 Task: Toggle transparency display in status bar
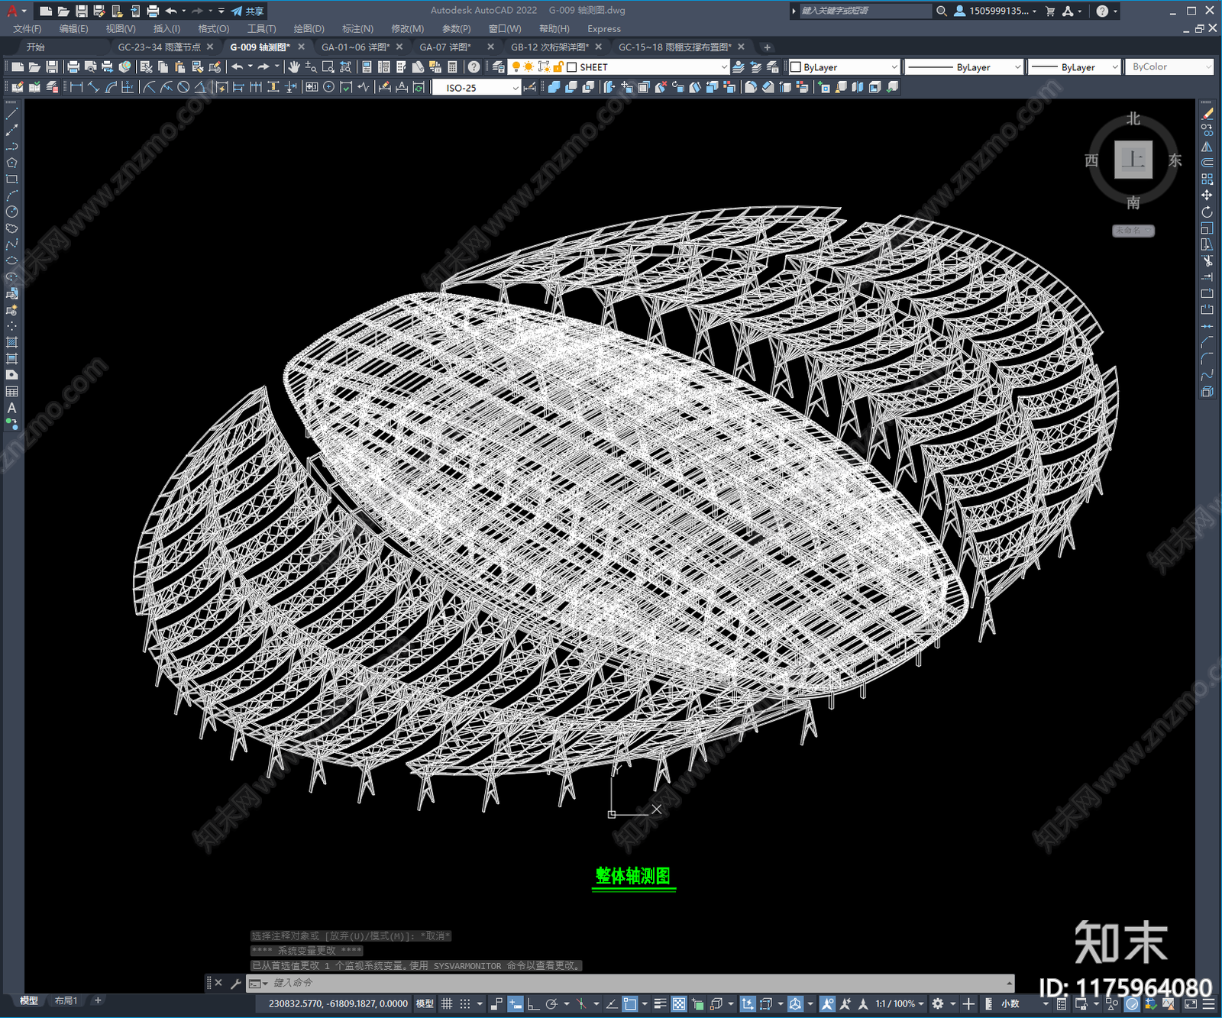click(678, 1003)
